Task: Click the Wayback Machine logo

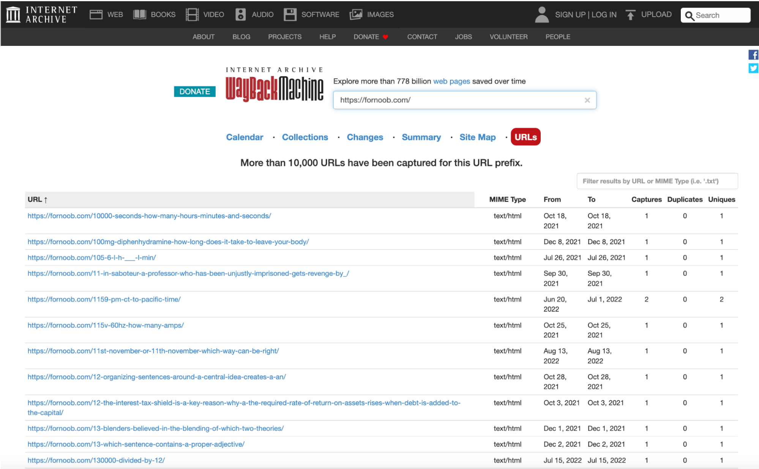Action: [274, 85]
